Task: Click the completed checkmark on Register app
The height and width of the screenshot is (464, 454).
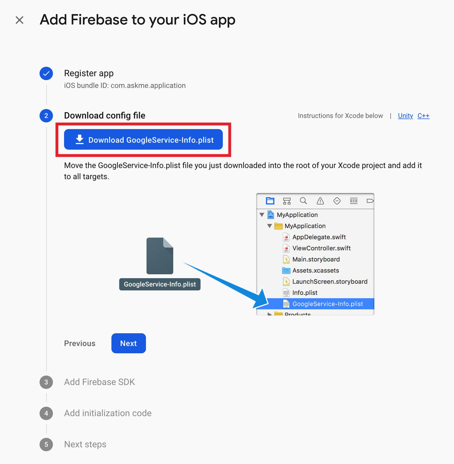Action: click(x=46, y=73)
